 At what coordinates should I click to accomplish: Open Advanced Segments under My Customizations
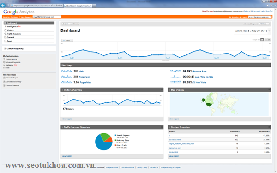tap(13, 62)
